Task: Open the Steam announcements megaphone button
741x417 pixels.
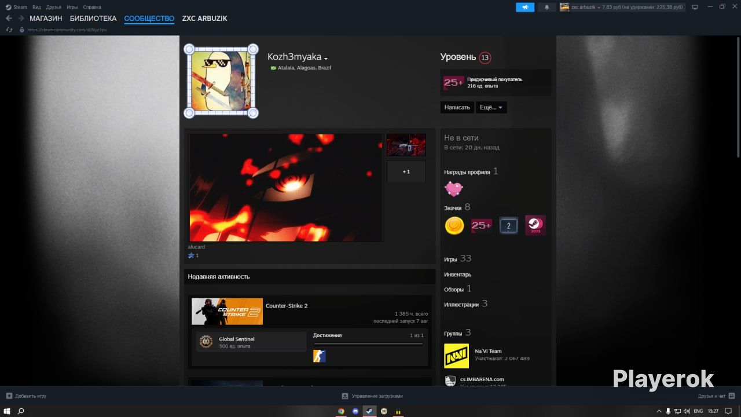Action: [x=525, y=7]
